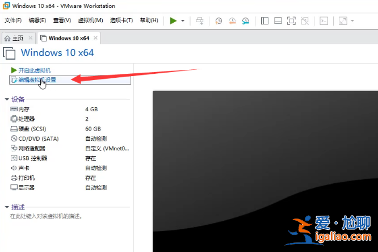Open the 文件(F) menu
Image resolution: width=378 pixels, height=252 pixels.
click(x=13, y=20)
